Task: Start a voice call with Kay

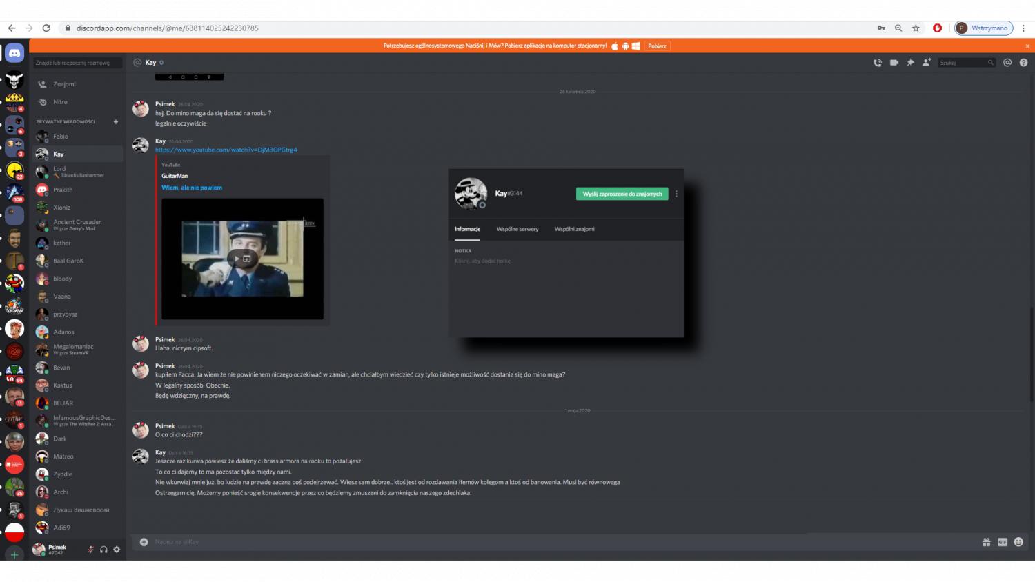Action: coord(878,63)
